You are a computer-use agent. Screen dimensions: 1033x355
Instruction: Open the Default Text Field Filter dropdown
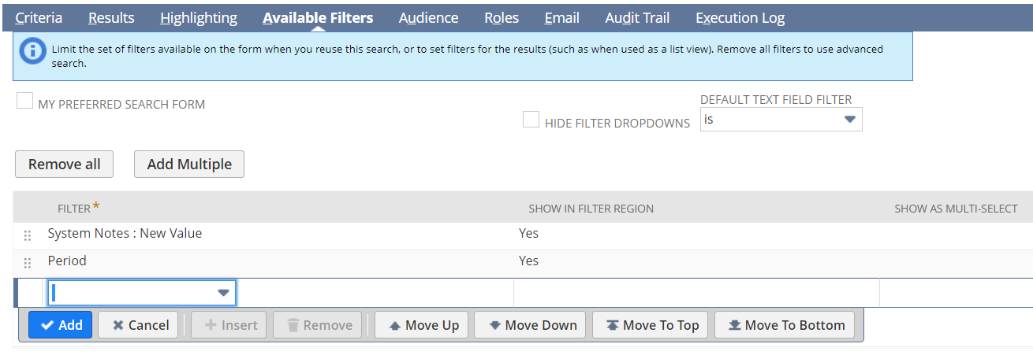(x=781, y=120)
